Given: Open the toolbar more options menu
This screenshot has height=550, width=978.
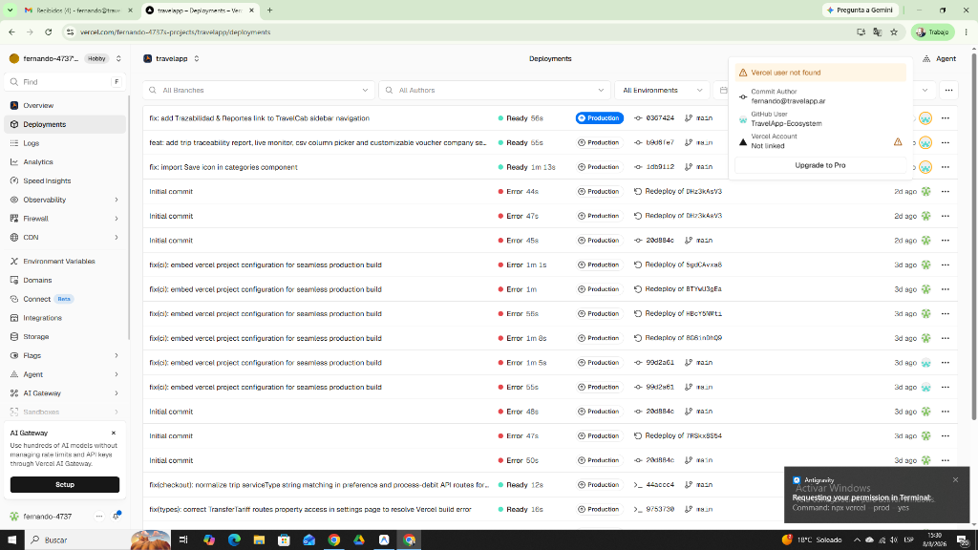Looking at the screenshot, I should [x=948, y=91].
